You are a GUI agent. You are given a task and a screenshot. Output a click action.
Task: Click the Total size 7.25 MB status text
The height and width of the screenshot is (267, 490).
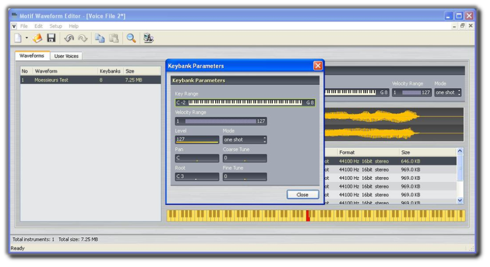(x=78, y=240)
